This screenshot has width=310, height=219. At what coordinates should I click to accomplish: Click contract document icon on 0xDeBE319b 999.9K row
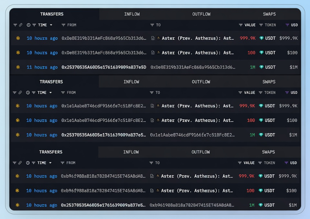pos(153,38)
